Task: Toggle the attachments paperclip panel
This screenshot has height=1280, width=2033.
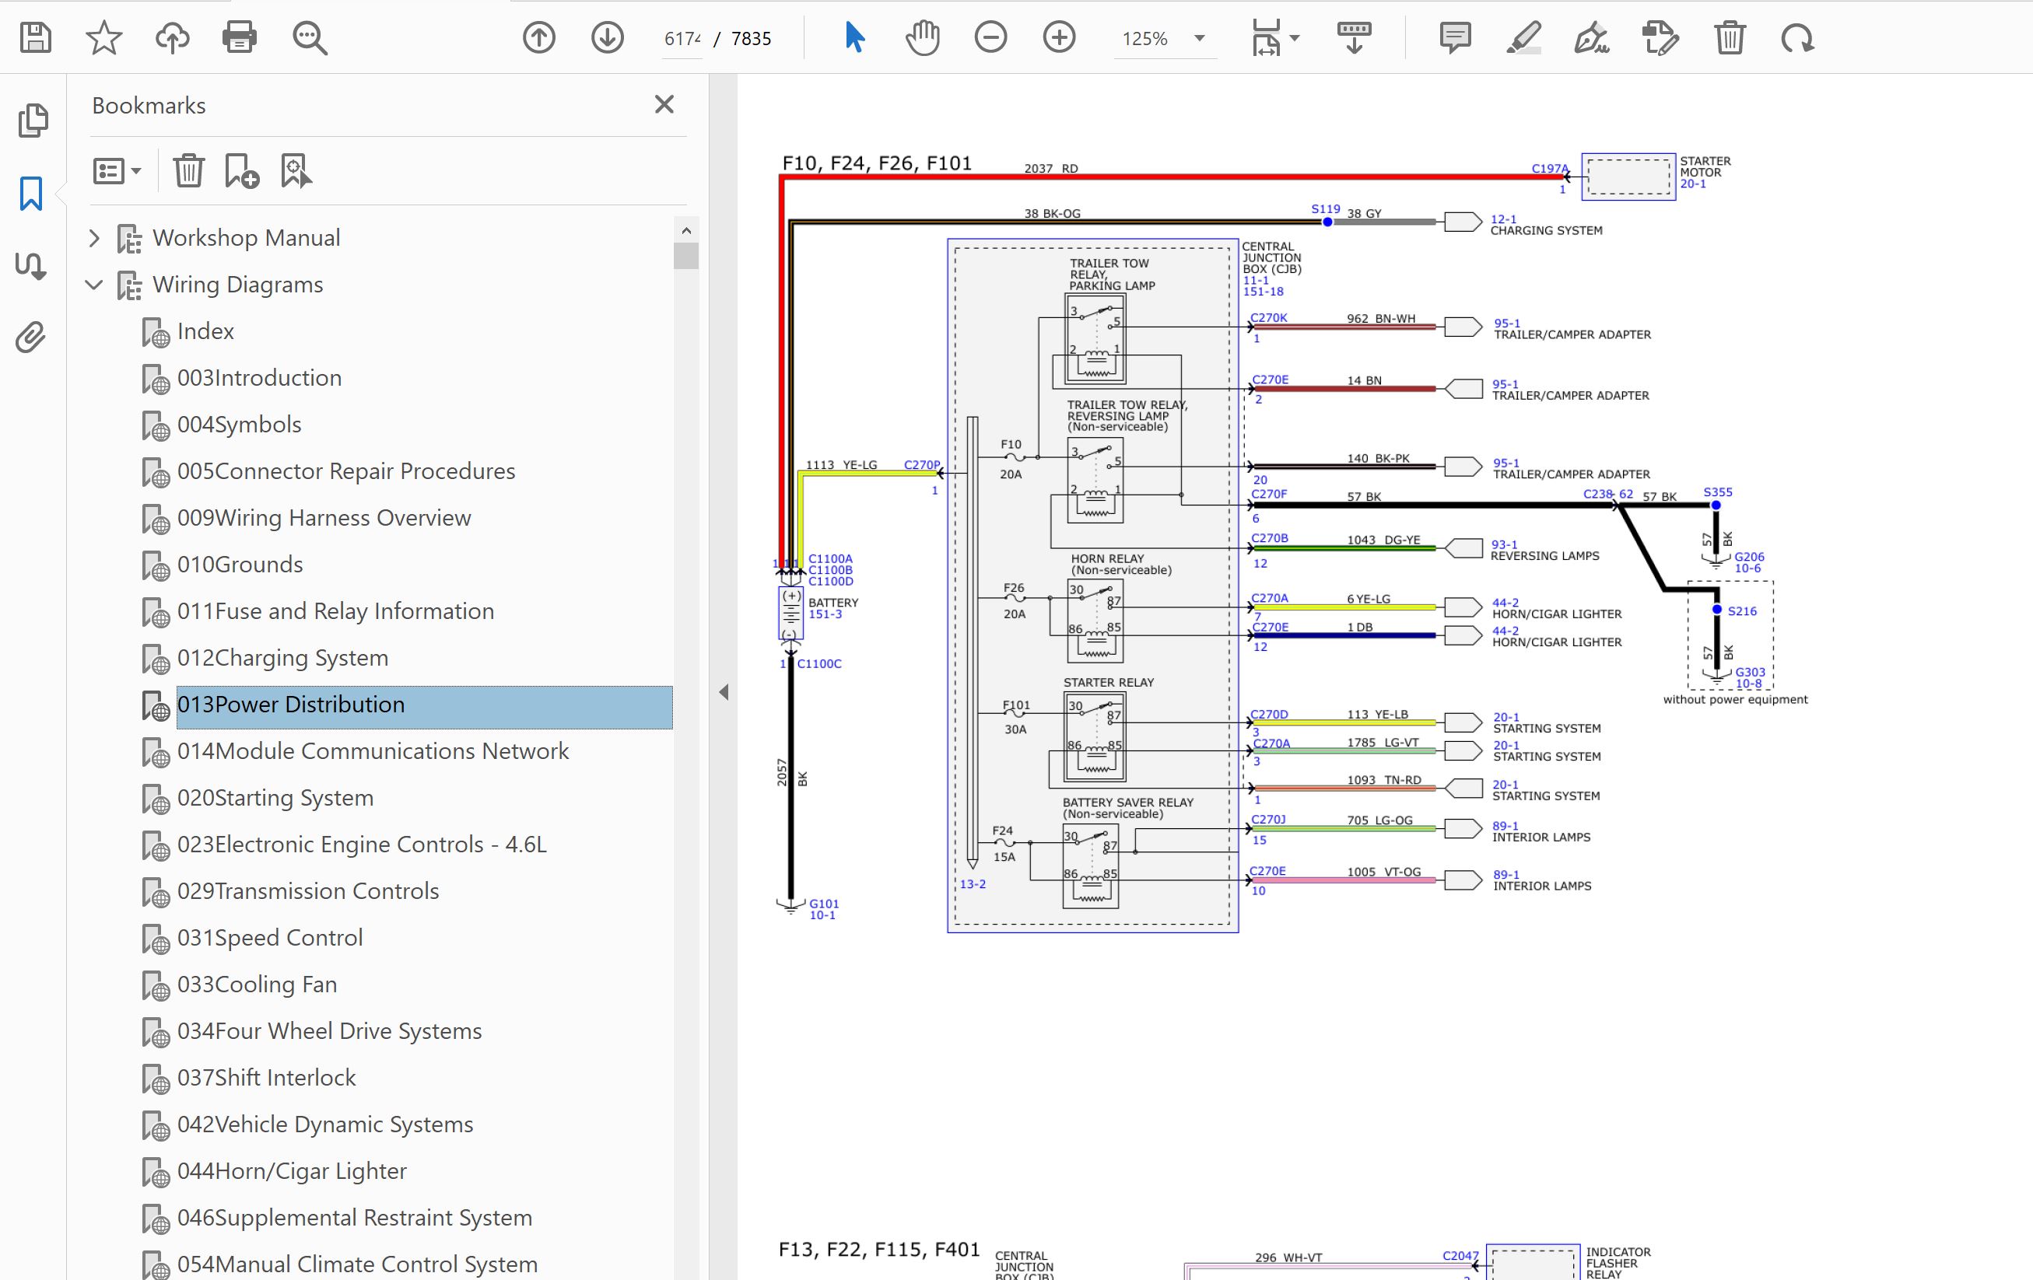Action: point(31,337)
